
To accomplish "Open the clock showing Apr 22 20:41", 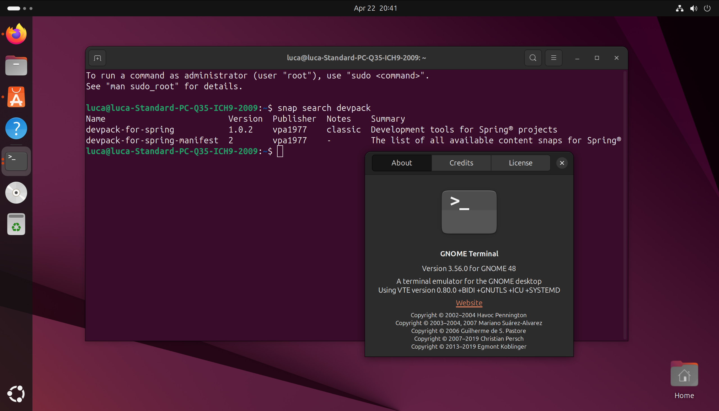I will coord(375,8).
